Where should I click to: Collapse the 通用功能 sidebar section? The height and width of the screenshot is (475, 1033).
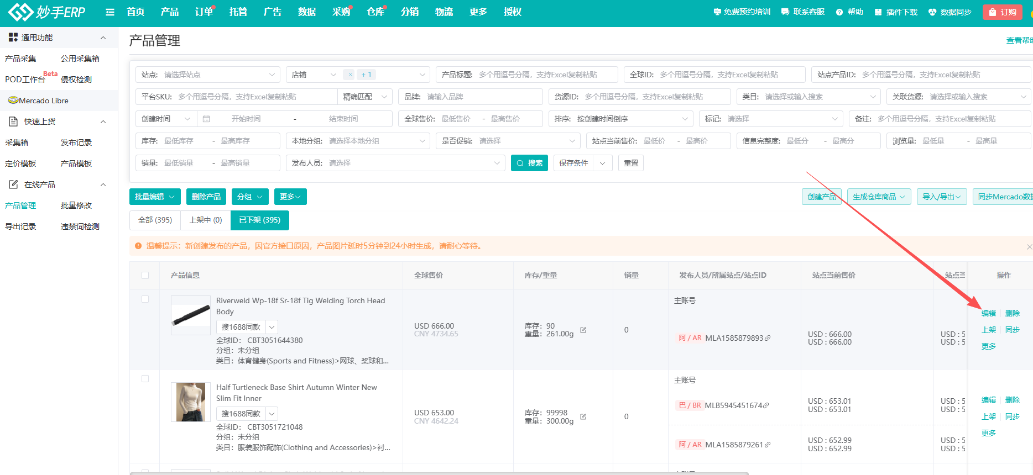(103, 38)
